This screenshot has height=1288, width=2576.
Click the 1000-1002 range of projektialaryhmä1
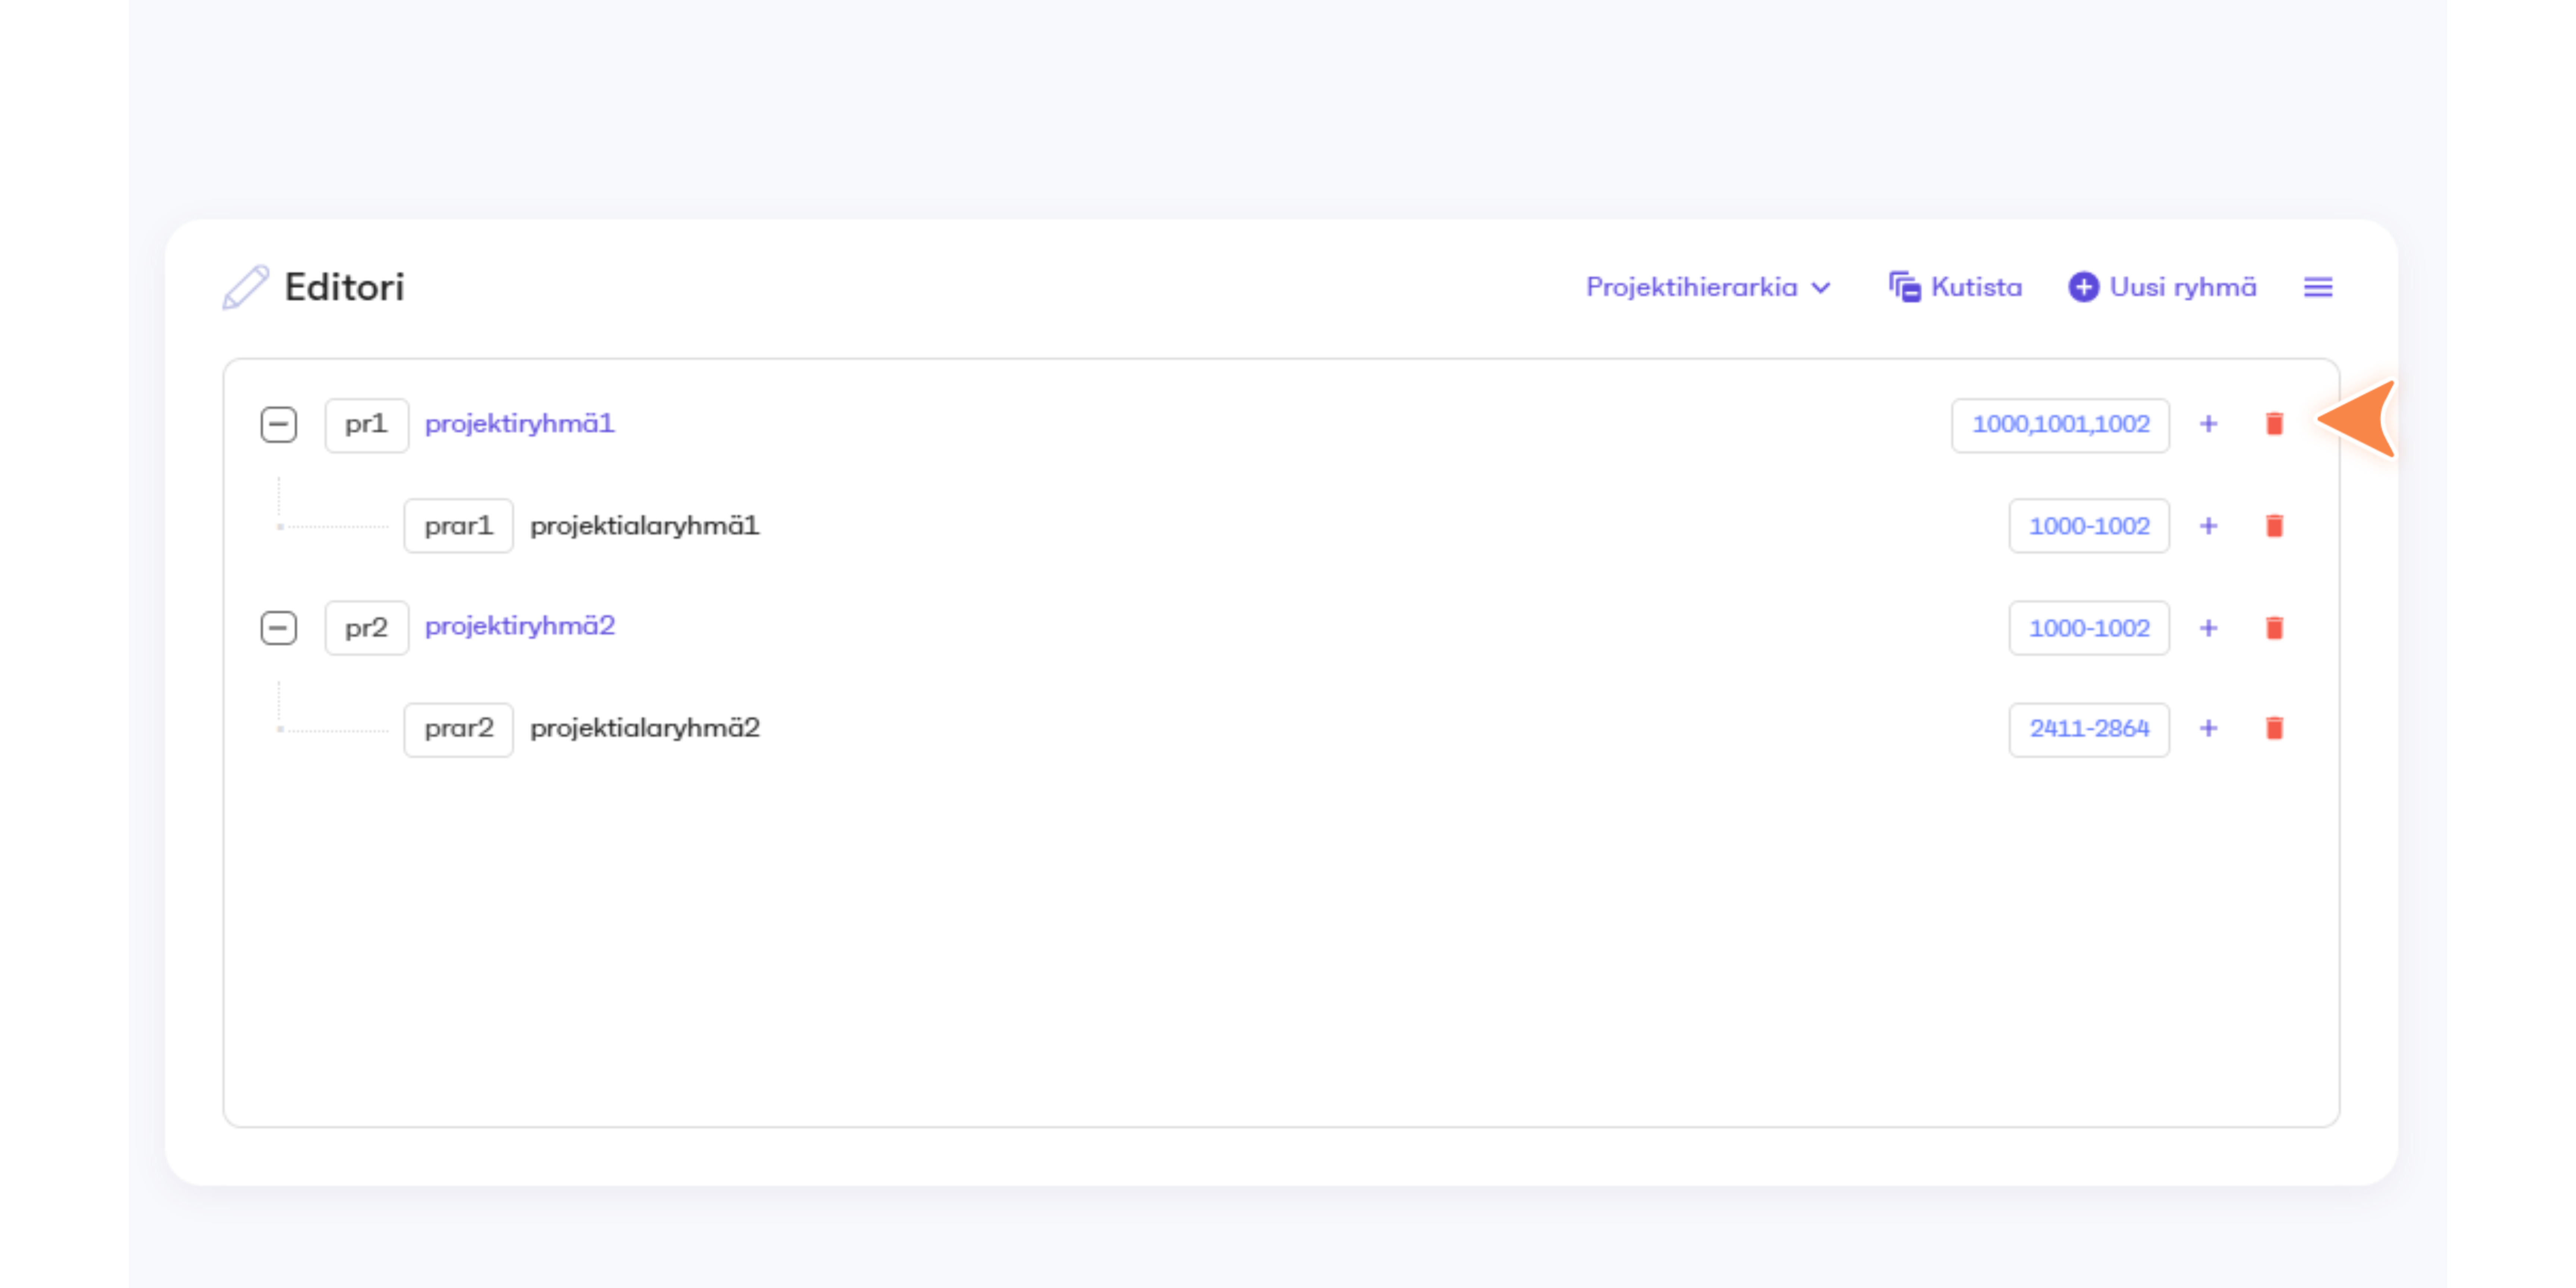click(2089, 526)
